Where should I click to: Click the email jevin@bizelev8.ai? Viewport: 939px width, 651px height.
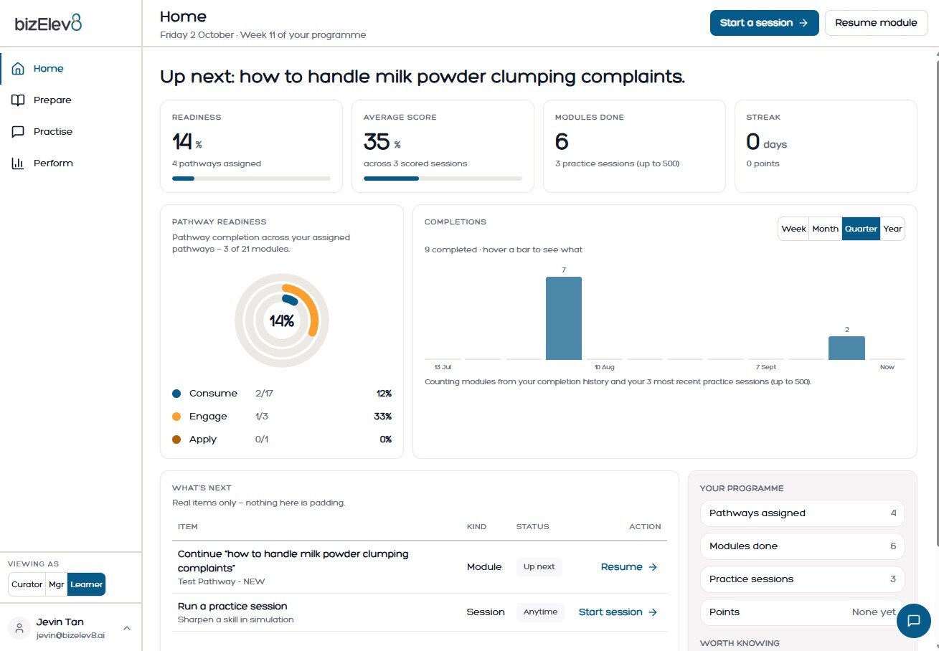pyautogui.click(x=70, y=635)
